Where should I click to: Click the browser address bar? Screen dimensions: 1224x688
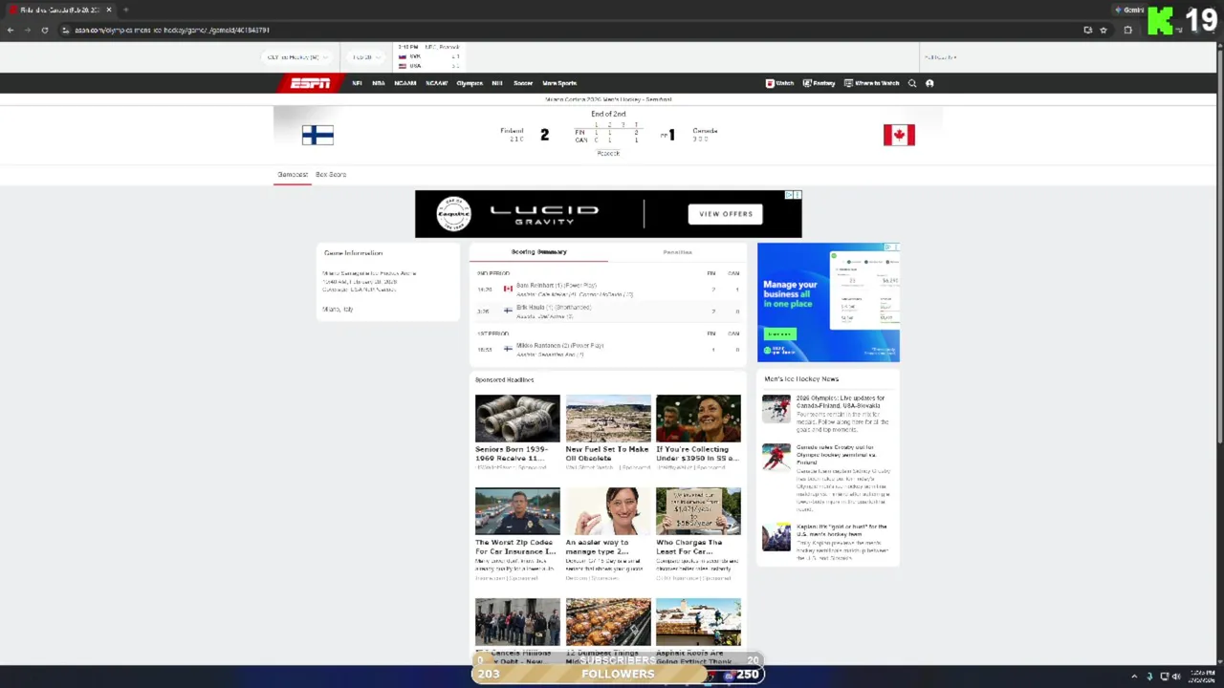[x=574, y=30]
